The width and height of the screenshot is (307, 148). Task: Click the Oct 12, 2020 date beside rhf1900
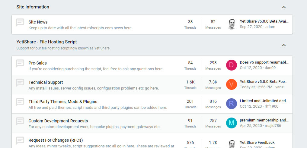click(x=251, y=106)
